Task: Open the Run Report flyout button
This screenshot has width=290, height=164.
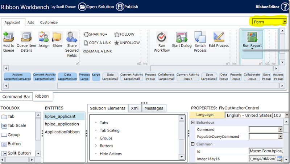Action: coord(252,40)
